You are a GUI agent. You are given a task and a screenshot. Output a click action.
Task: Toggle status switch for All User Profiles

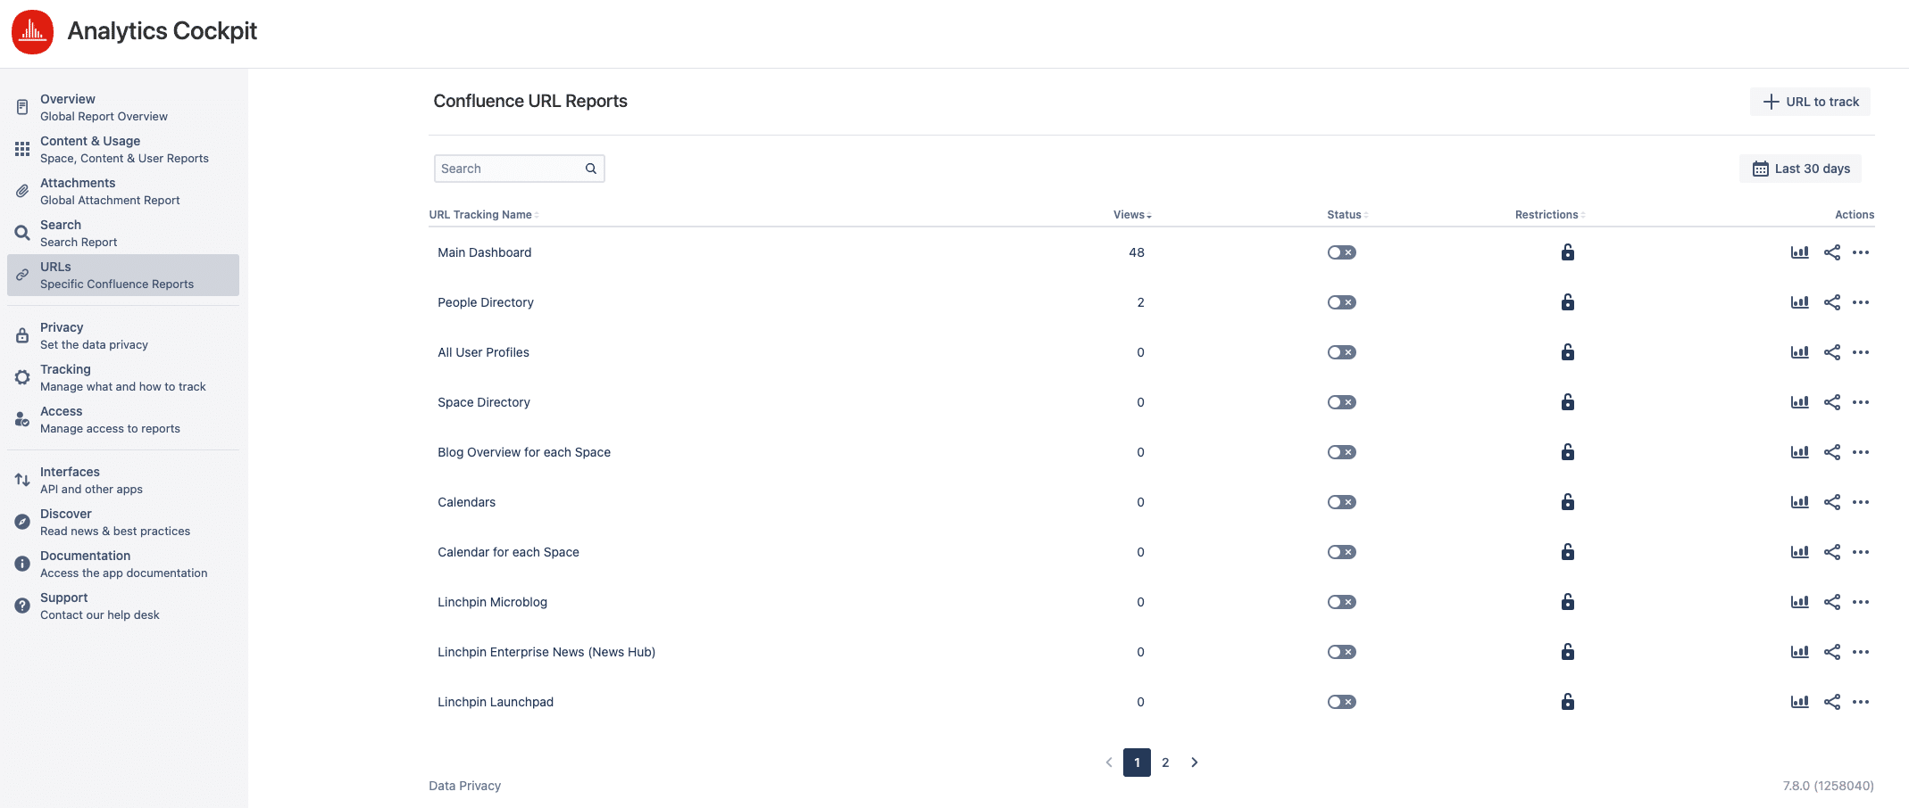click(x=1341, y=352)
